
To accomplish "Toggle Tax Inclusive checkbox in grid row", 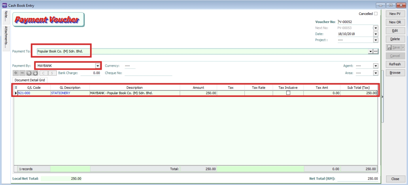I will pyautogui.click(x=288, y=93).
